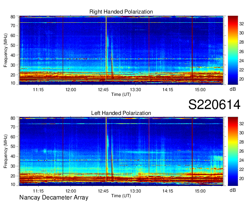Click the Time (UT) label under Left Handed plot

pyautogui.click(x=121, y=196)
